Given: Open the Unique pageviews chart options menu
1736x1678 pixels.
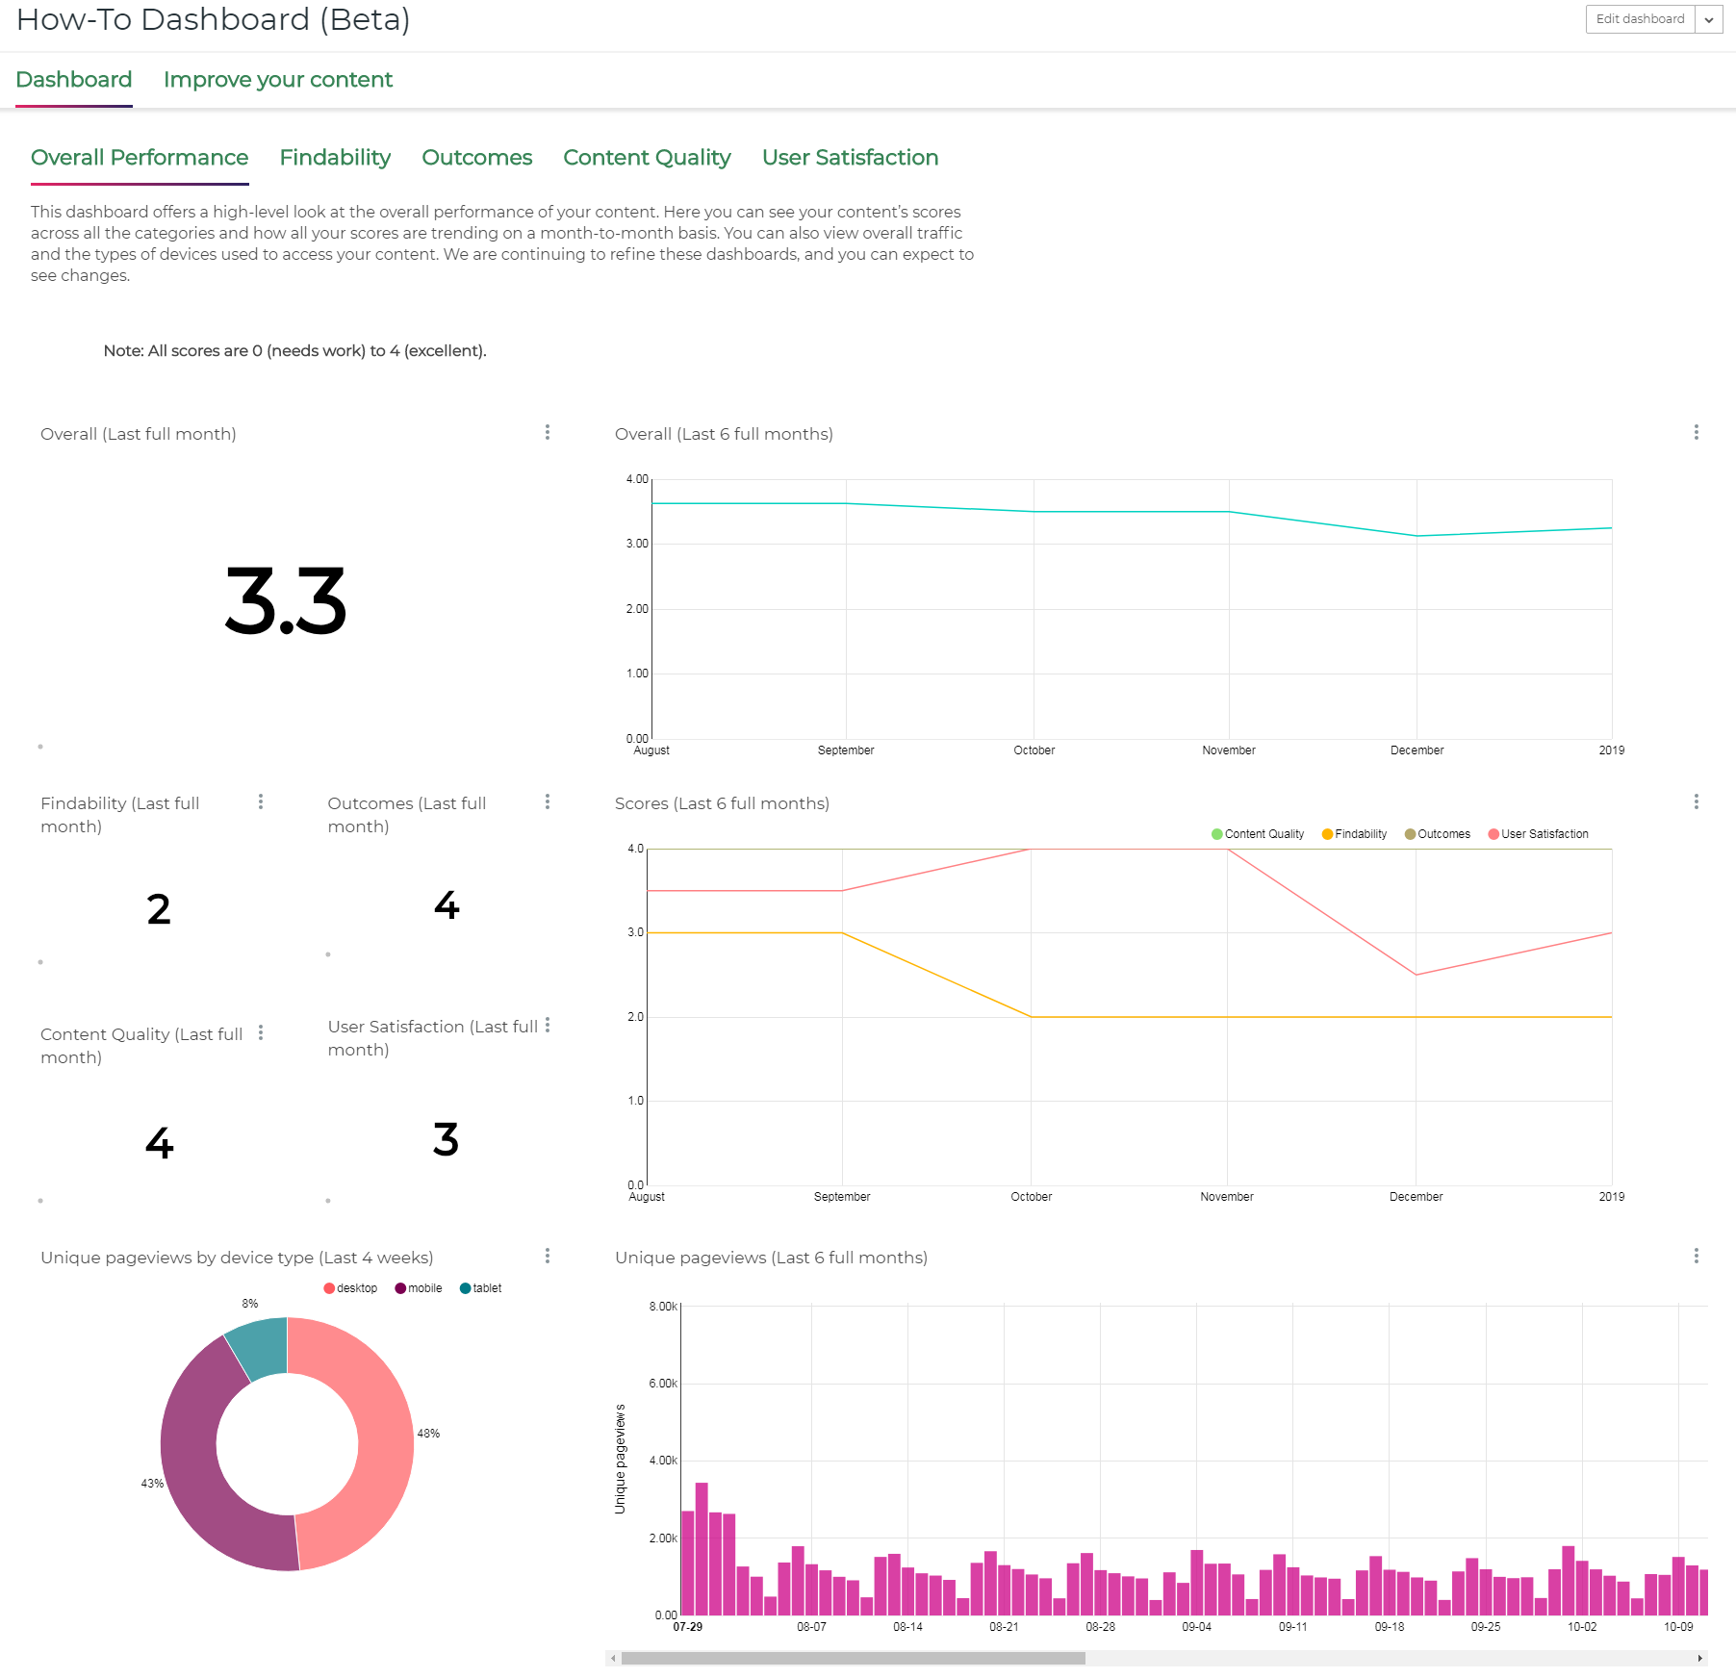Looking at the screenshot, I should [1697, 1256].
